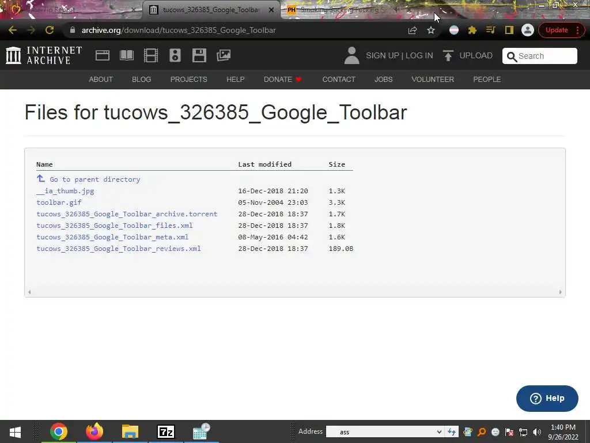
Task: Open the Software floppy disk icon
Action: pyautogui.click(x=199, y=55)
